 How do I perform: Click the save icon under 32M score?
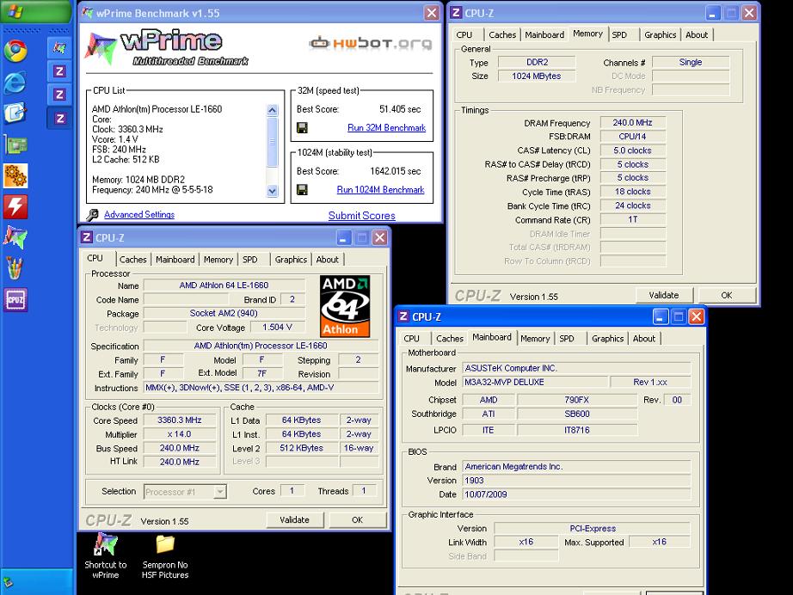tap(302, 128)
